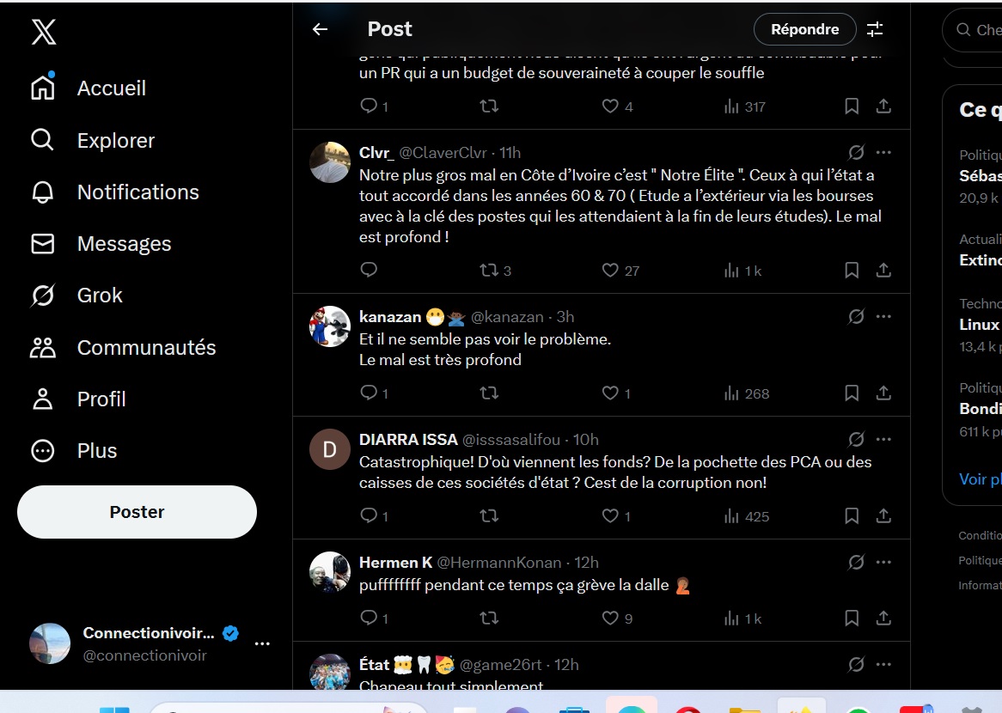Expand account menu beside Connectionivoir
1002x713 pixels.
point(263,643)
